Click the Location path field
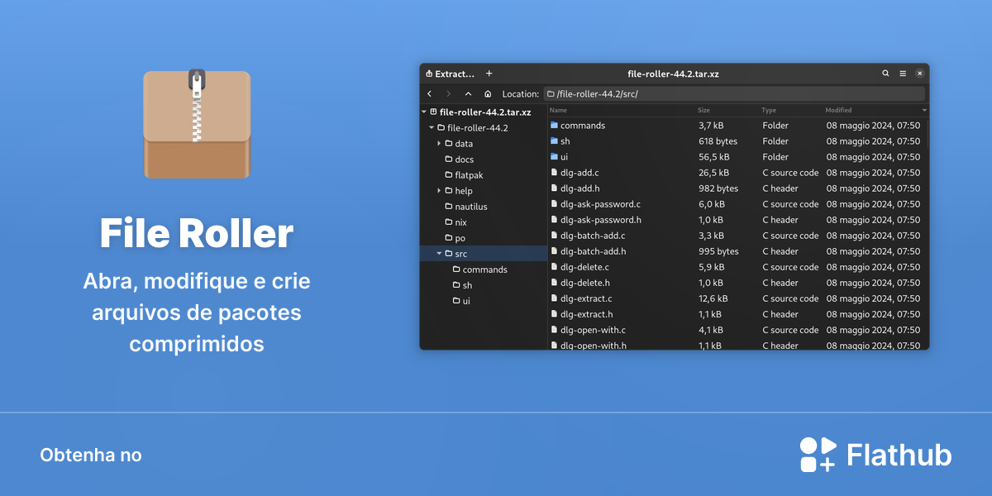This screenshot has width=992, height=496. click(x=734, y=94)
